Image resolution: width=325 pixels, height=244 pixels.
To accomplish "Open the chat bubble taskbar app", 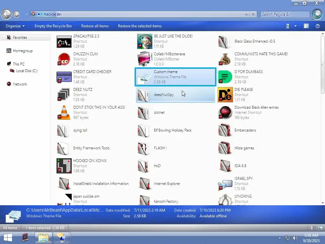I will (61, 238).
